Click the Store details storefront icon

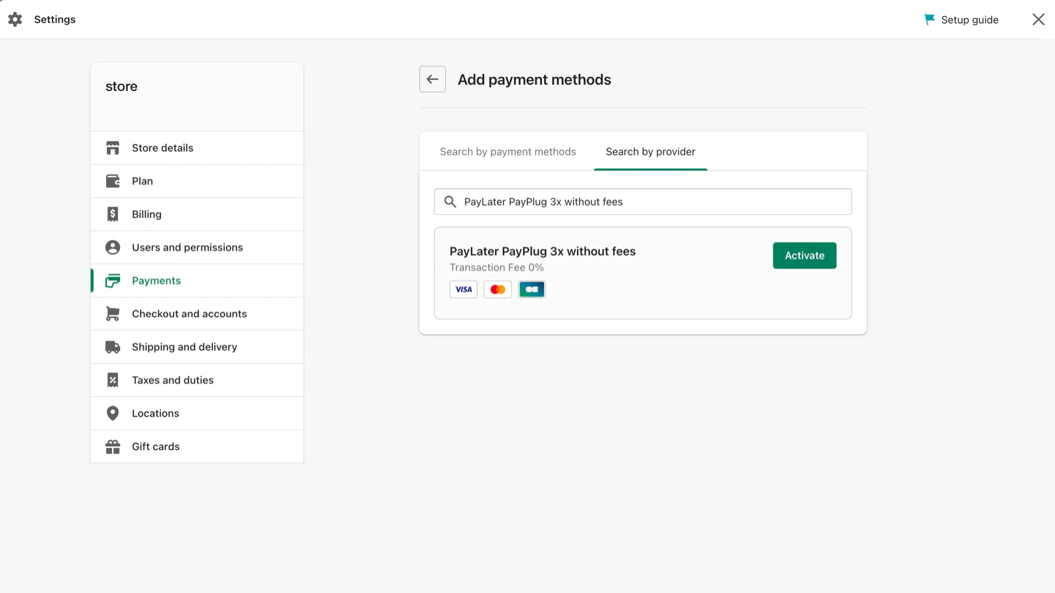(x=113, y=148)
